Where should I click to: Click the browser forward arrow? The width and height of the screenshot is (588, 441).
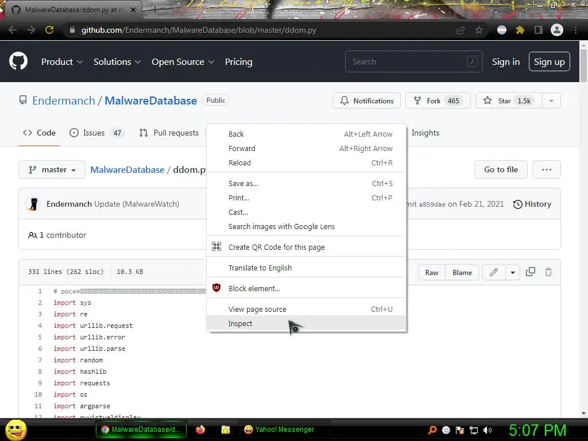point(31,30)
